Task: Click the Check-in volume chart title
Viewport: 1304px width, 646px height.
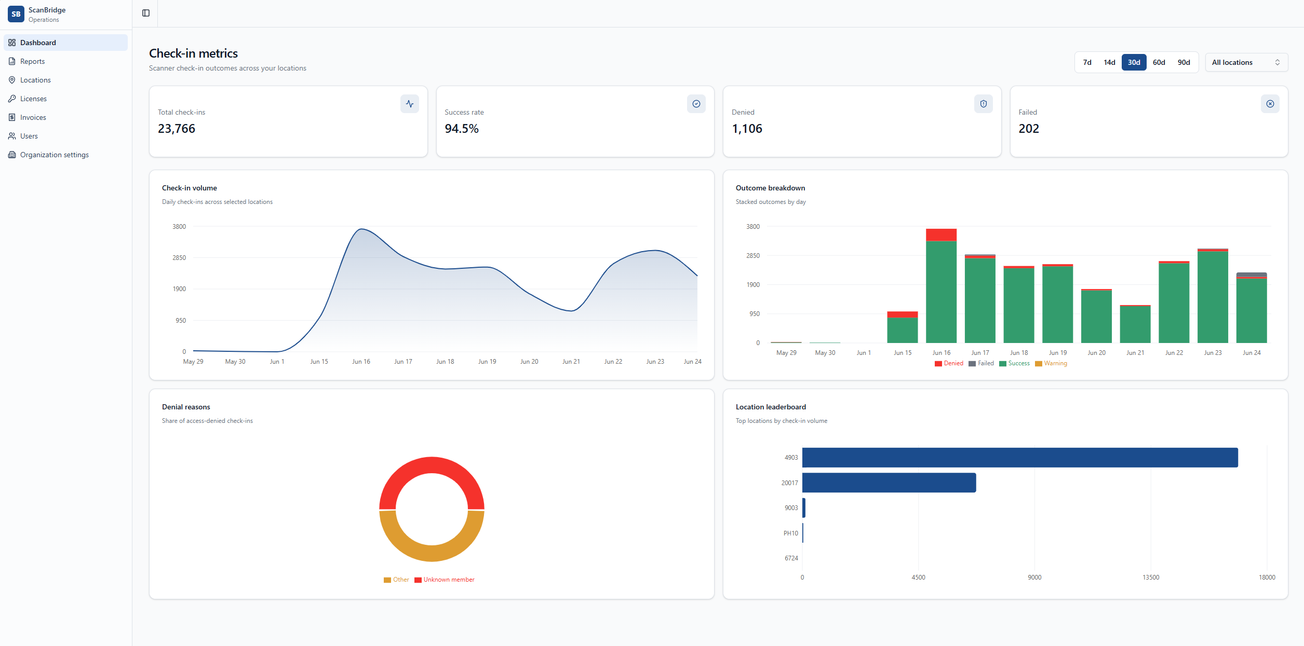Action: point(190,188)
